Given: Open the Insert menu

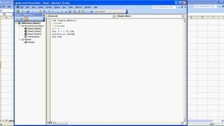Looking at the screenshot, I should (x=41, y=7).
